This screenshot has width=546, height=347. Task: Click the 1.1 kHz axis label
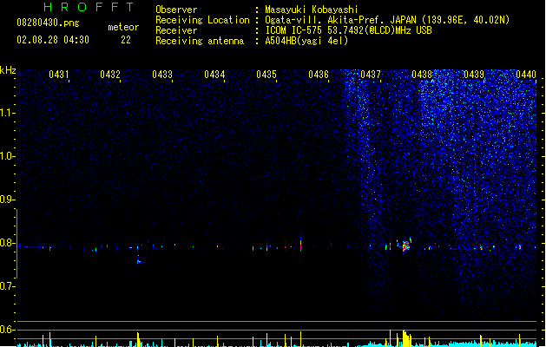tap(7, 113)
